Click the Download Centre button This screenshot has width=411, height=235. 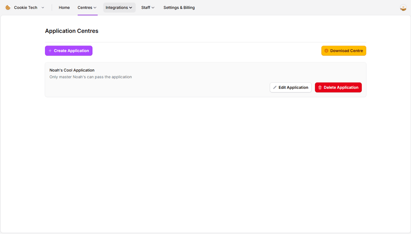point(343,51)
